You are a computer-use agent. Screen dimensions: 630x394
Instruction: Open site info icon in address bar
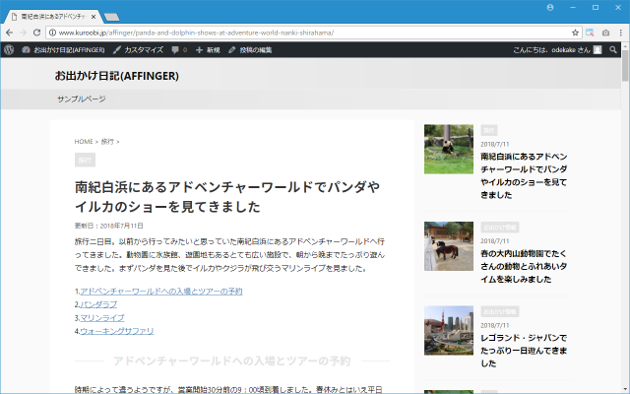tap(52, 33)
